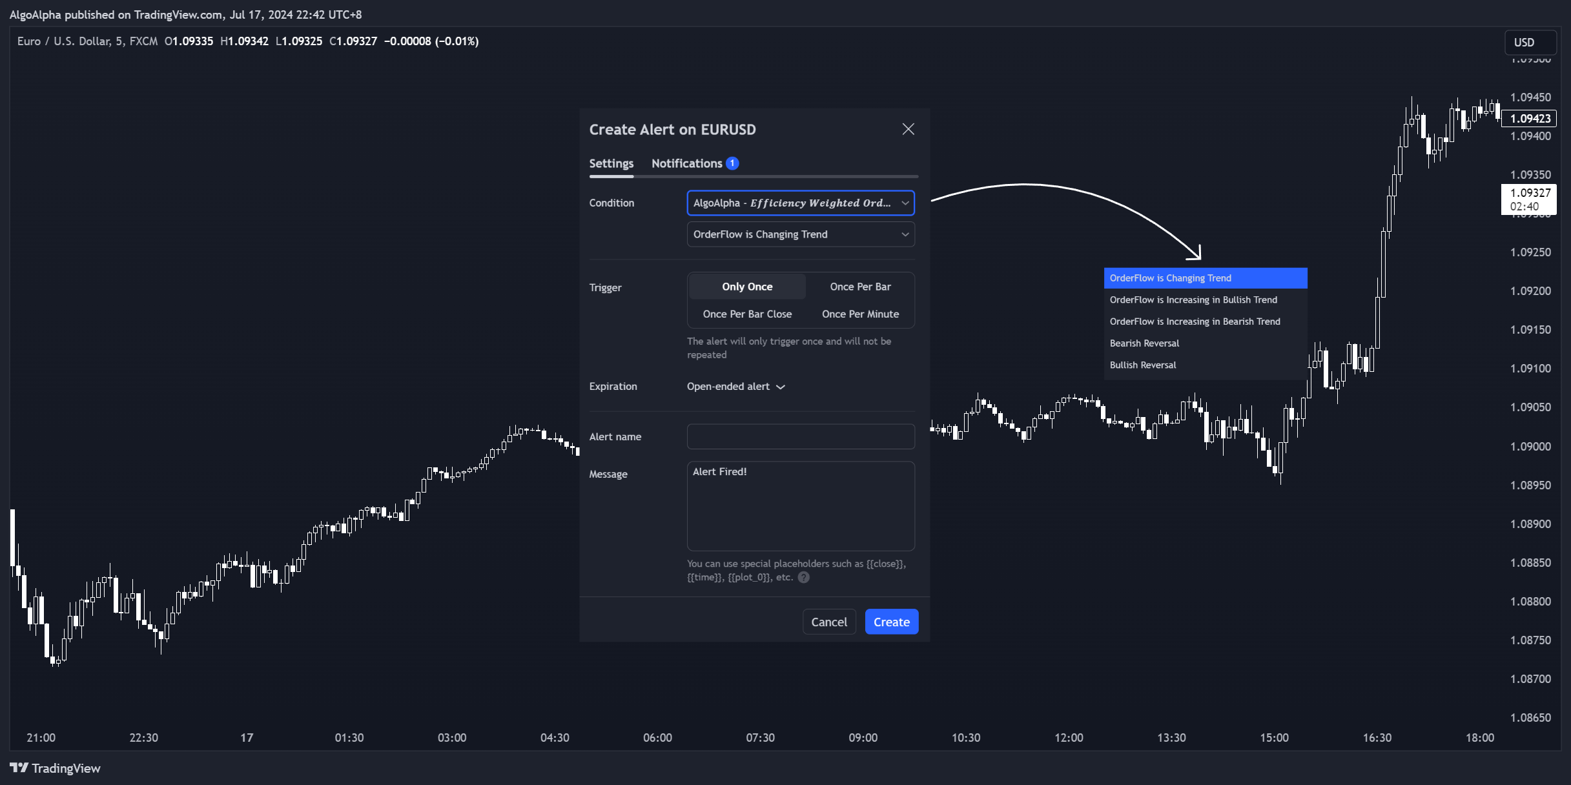Click the Euro / U.S. Dollar symbol title

point(63,41)
